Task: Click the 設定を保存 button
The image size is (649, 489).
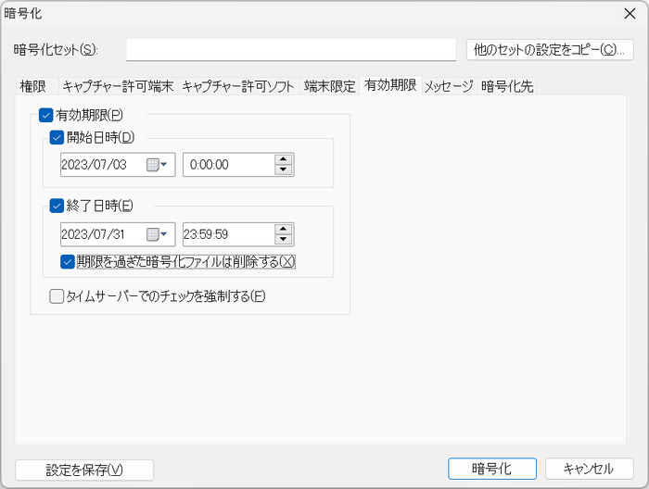Action: (84, 470)
